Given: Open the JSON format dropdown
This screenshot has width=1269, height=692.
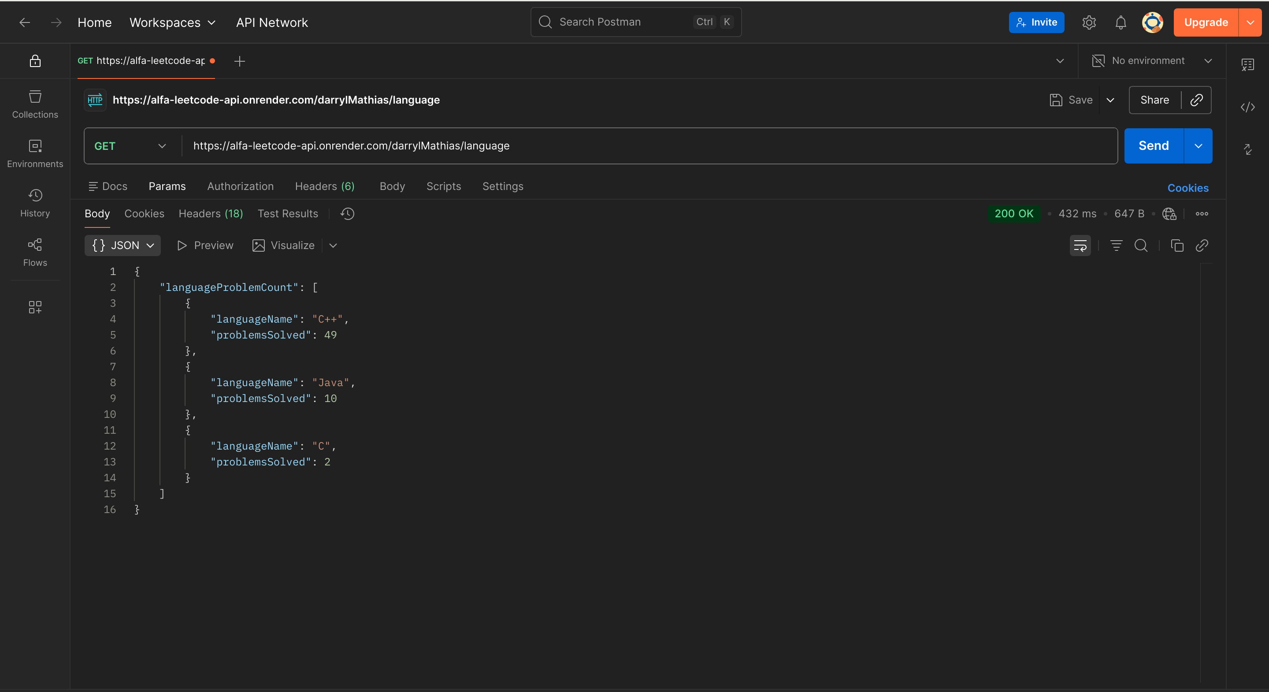Looking at the screenshot, I should 122,246.
